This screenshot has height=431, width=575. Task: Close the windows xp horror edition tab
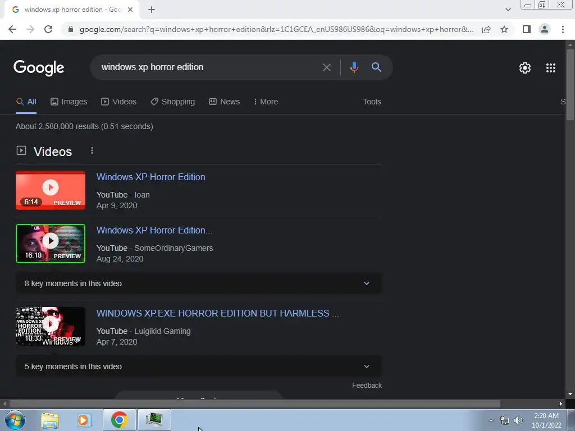coord(130,10)
